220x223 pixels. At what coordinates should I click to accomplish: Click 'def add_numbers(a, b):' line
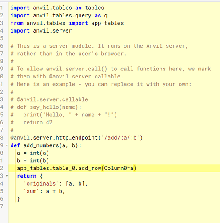click(x=46, y=145)
